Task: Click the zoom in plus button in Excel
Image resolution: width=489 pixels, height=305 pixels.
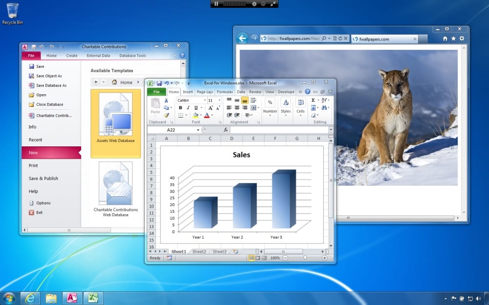Action: pos(324,258)
